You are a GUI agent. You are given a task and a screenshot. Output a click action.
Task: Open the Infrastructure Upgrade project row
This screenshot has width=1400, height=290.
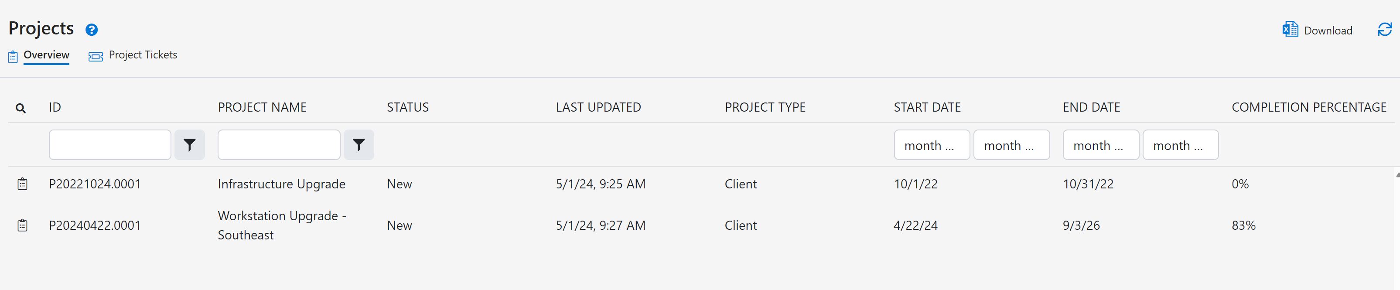tap(281, 184)
